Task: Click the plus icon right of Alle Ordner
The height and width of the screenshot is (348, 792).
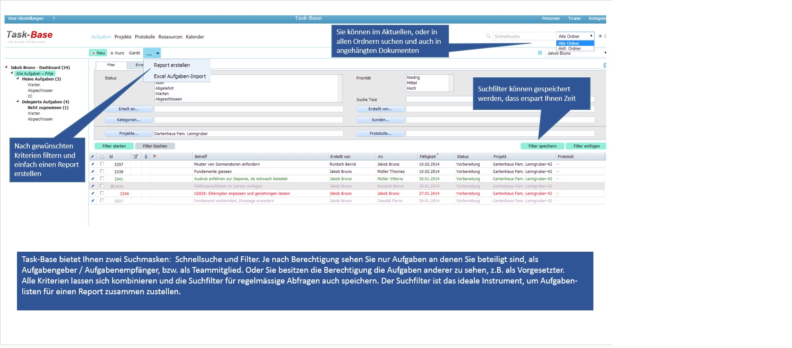Action: pos(600,36)
